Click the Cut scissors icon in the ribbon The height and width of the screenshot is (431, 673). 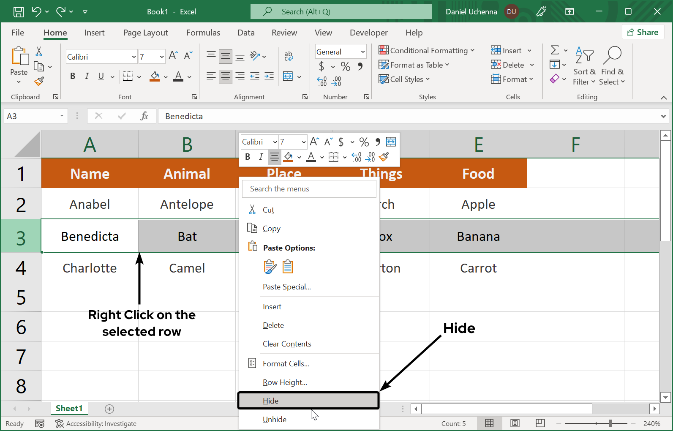click(39, 52)
